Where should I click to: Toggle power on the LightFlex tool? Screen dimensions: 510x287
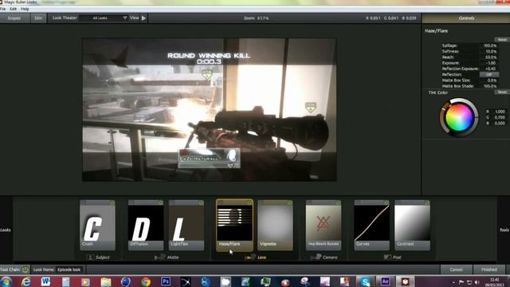pos(201,202)
